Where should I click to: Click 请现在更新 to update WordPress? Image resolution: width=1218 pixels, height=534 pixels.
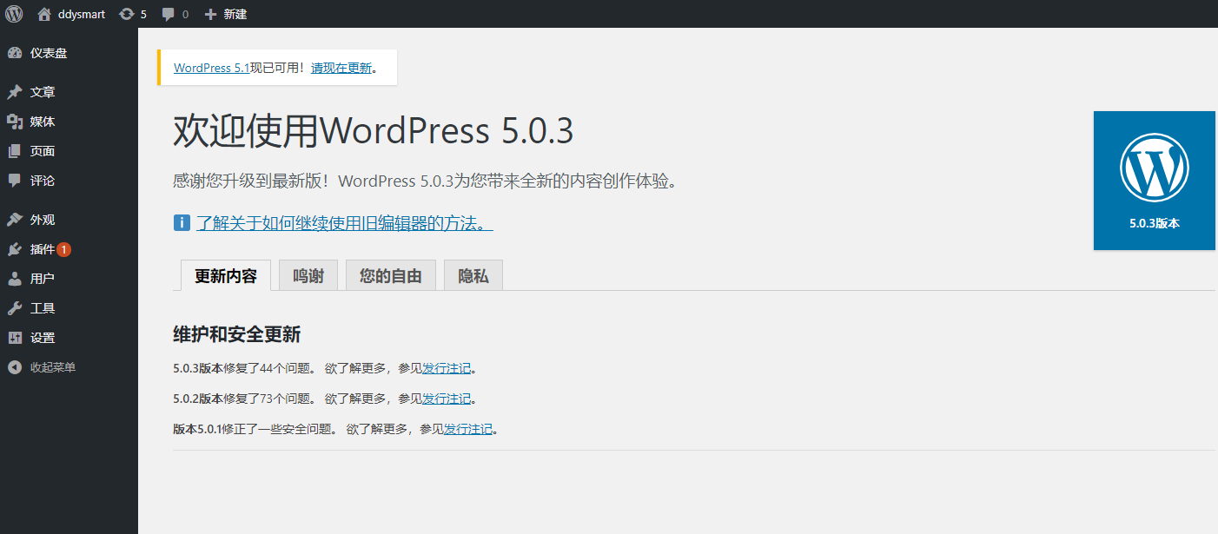(x=341, y=67)
